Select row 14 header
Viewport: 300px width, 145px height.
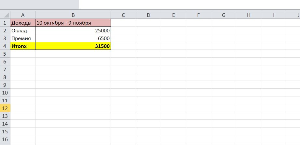5,124
